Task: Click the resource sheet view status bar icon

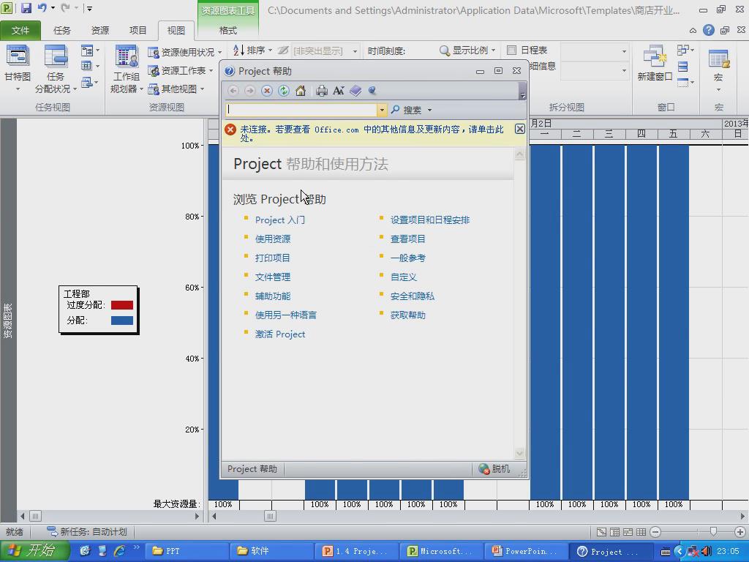Action: [641, 532]
